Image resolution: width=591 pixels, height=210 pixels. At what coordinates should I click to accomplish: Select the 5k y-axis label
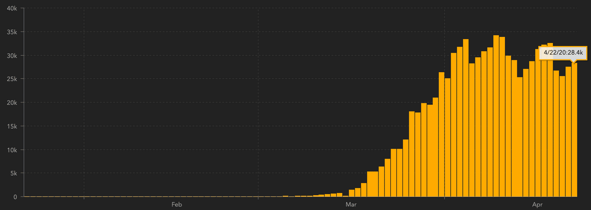pos(13,173)
